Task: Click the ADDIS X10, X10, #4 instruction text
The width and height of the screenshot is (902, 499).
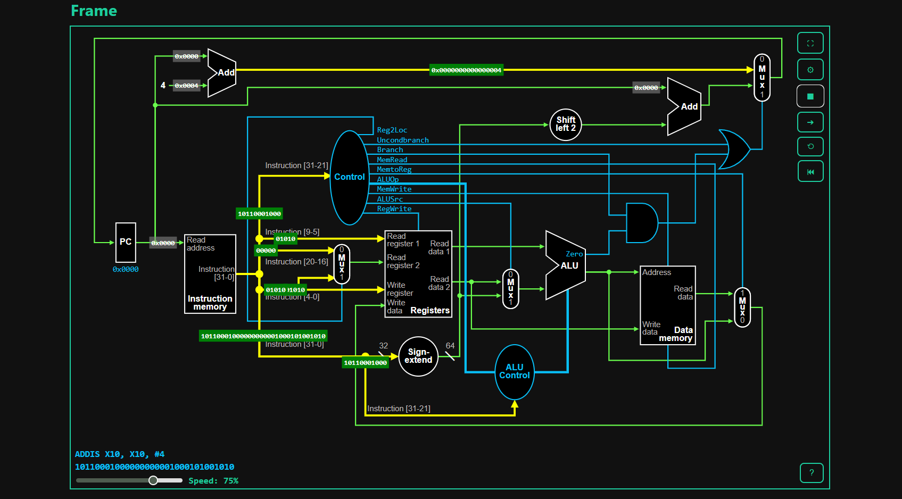Action: [x=120, y=454]
